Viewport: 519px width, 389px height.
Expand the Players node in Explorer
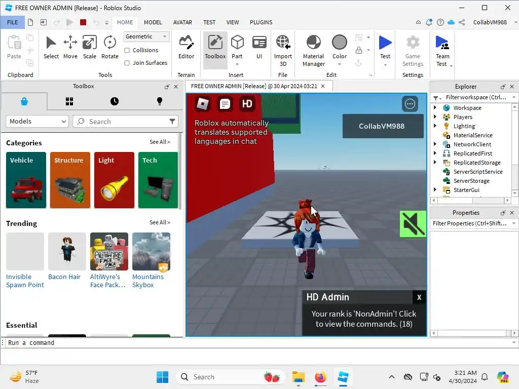(x=435, y=116)
